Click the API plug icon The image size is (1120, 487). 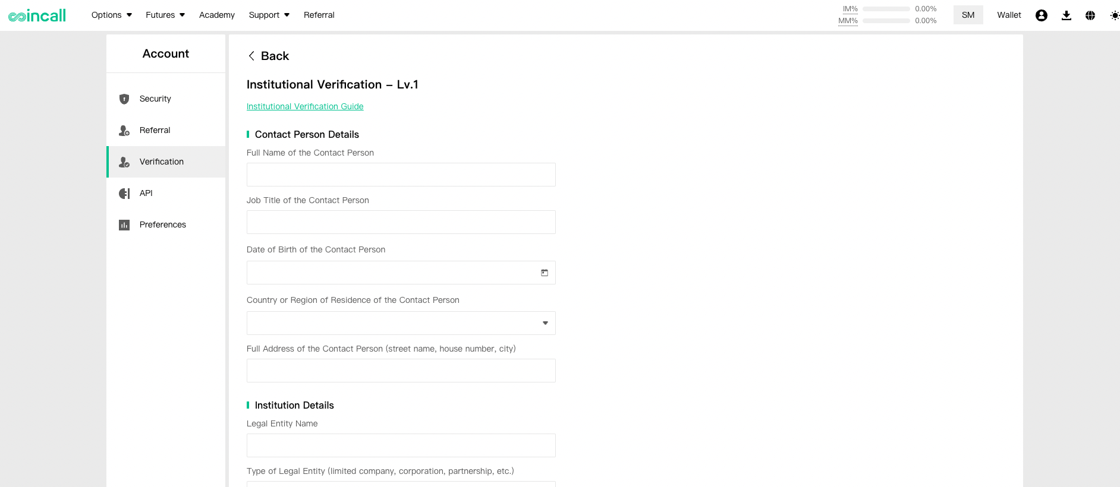click(x=124, y=194)
